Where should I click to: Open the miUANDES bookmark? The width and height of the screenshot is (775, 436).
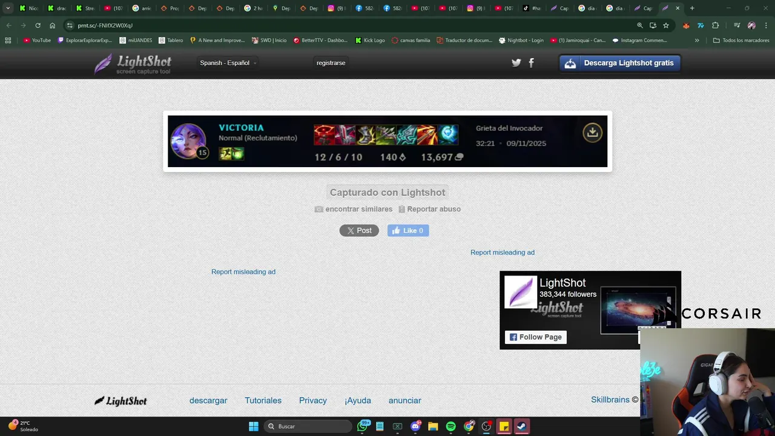136,41
